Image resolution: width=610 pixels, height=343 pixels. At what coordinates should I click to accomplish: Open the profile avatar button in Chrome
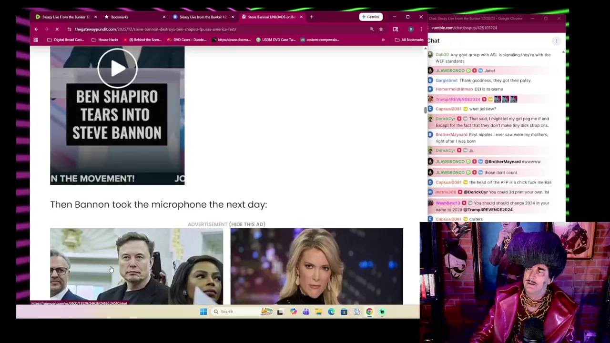tap(411, 29)
